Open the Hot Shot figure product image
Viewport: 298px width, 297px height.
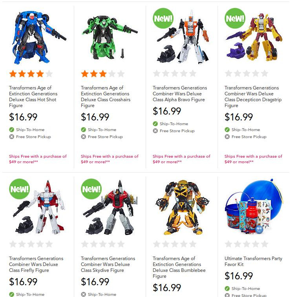[38, 37]
